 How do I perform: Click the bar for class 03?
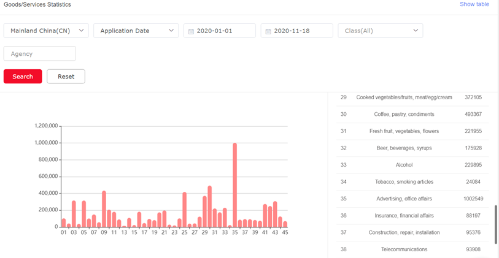tap(74, 214)
